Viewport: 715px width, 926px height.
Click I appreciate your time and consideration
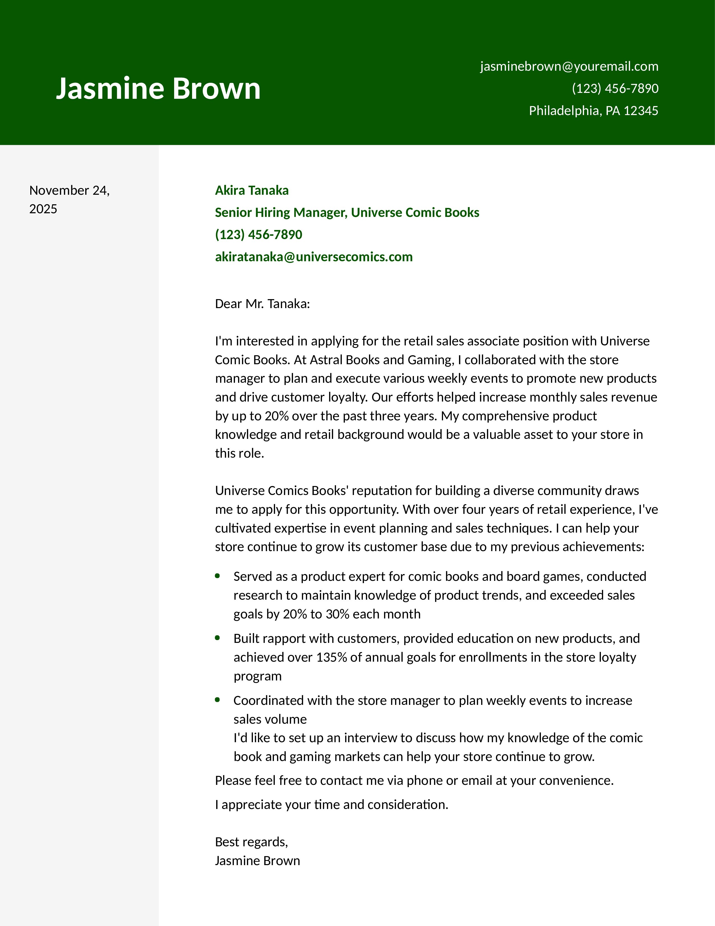coord(331,805)
